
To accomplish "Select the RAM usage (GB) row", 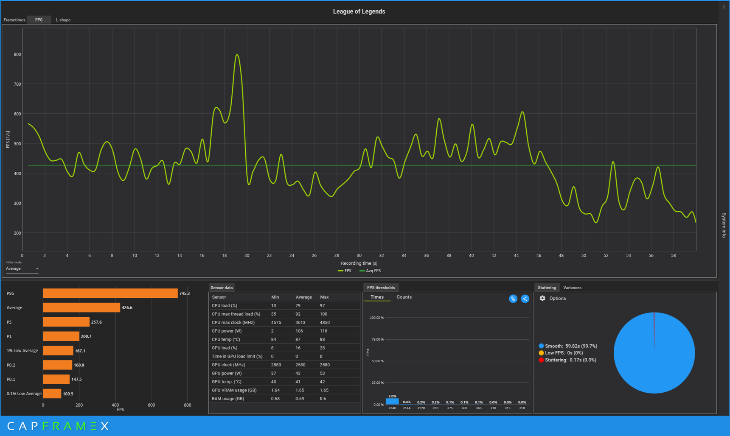I will tap(284, 399).
